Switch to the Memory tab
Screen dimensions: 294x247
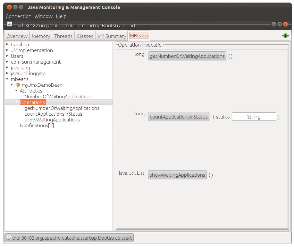(x=41, y=36)
